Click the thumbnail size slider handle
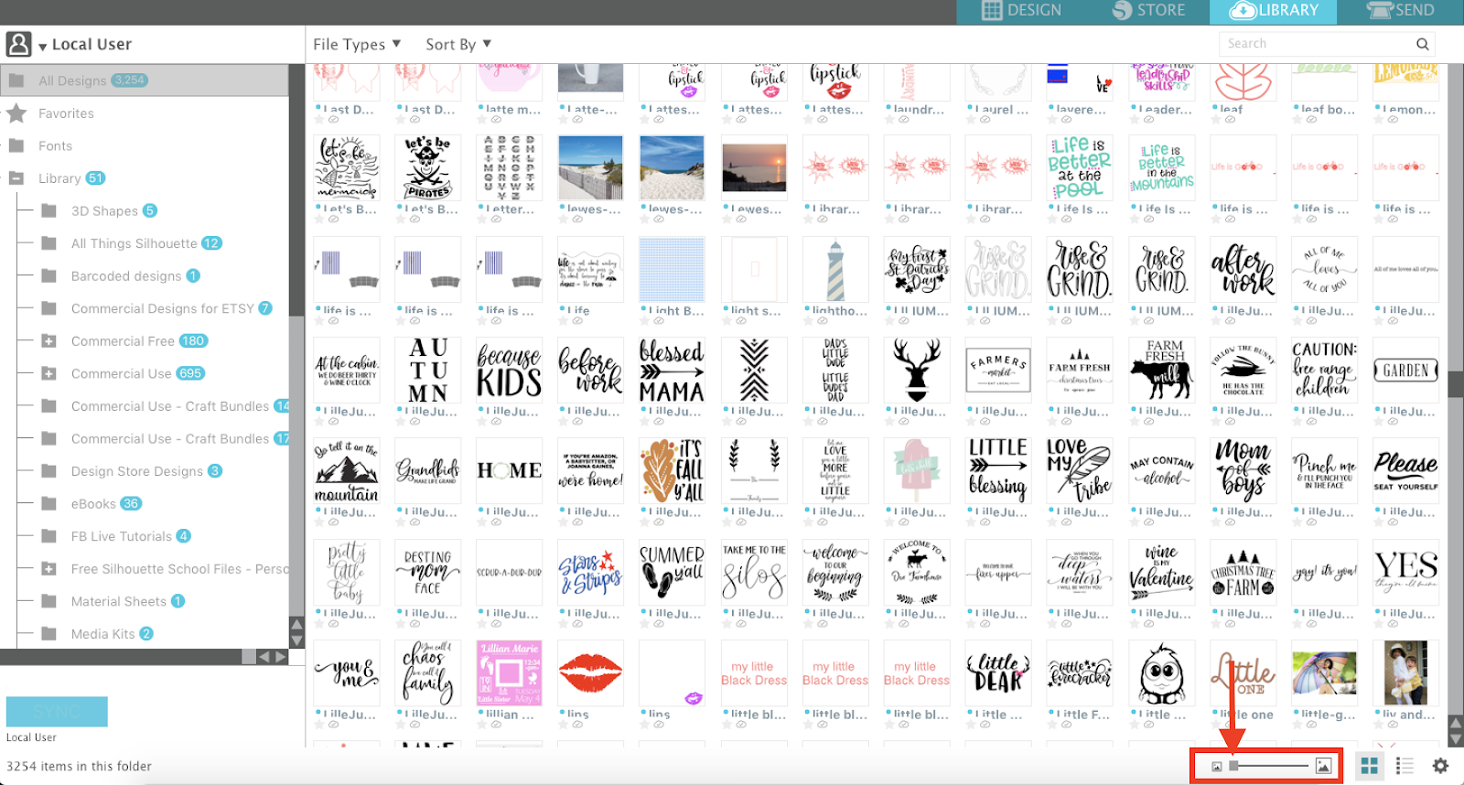 [1233, 766]
